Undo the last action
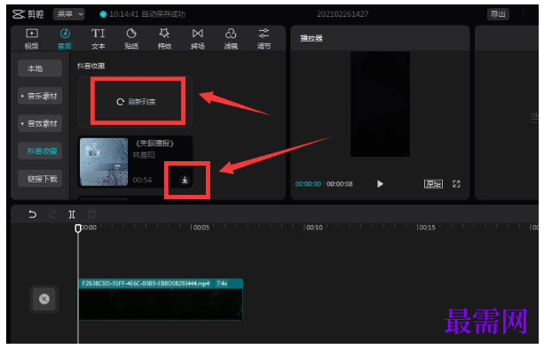 click(x=32, y=214)
